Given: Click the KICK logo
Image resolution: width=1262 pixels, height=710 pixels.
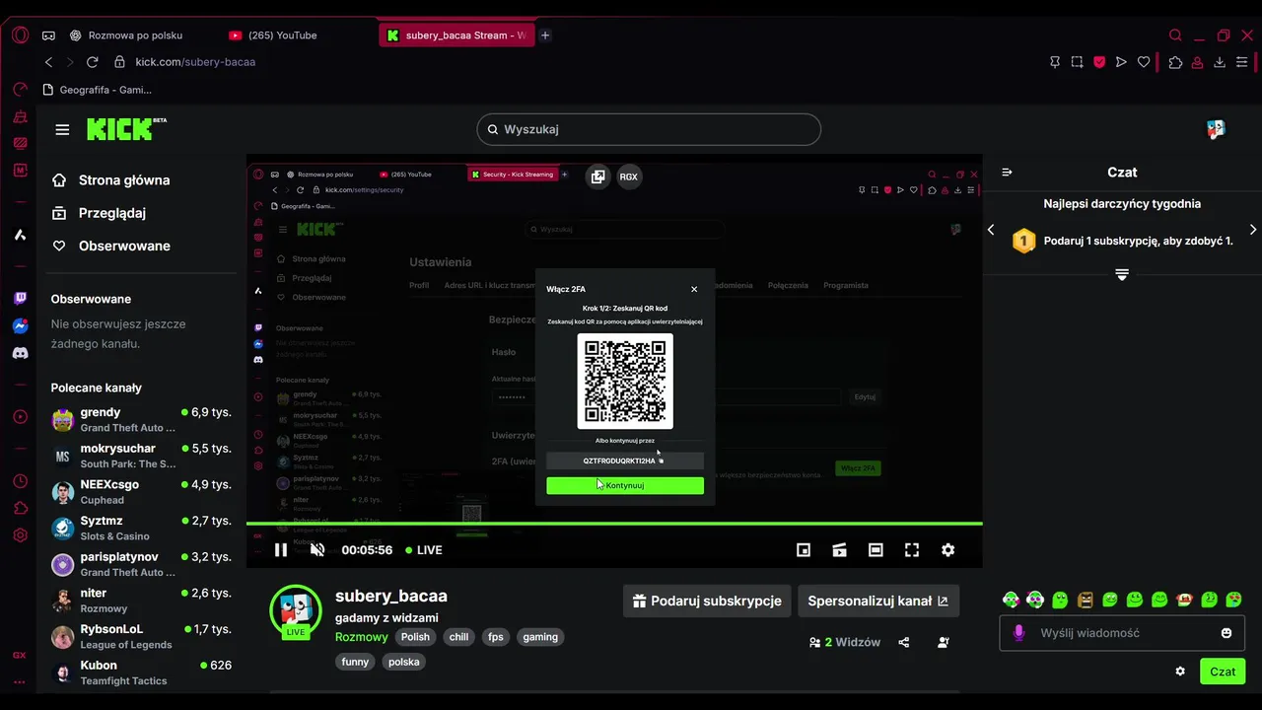Looking at the screenshot, I should (x=126, y=129).
